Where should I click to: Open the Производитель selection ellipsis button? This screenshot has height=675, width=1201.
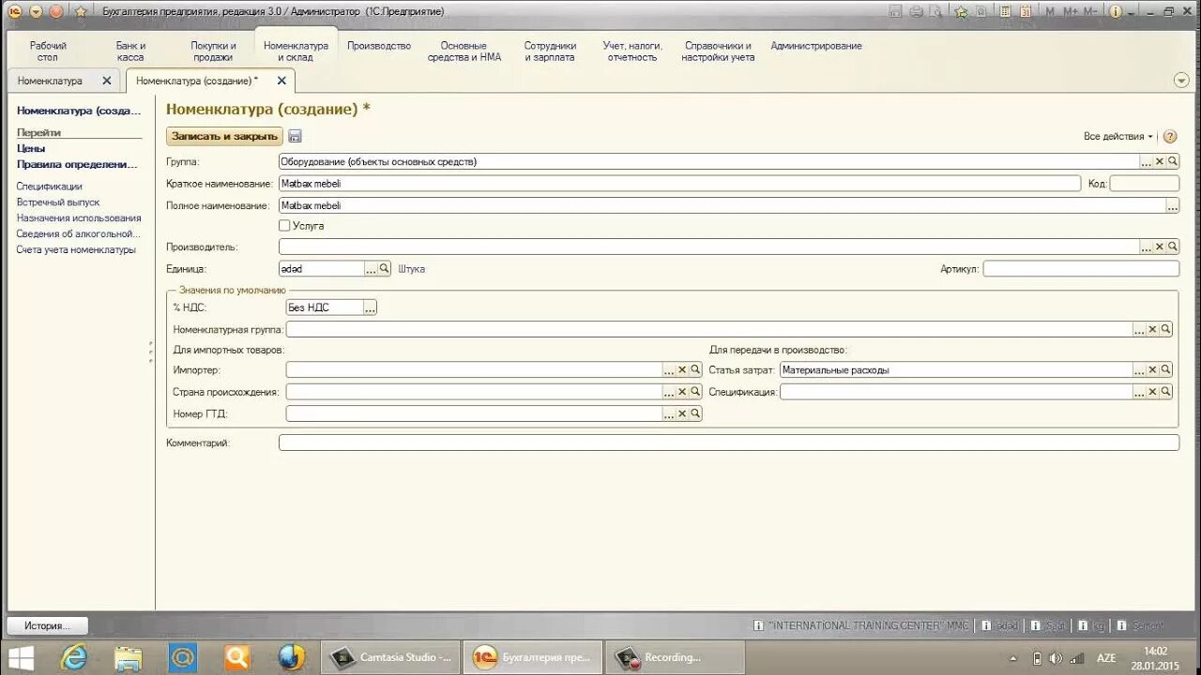click(1146, 247)
